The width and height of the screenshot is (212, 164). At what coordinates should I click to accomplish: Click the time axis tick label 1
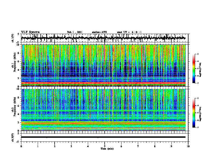38,146
